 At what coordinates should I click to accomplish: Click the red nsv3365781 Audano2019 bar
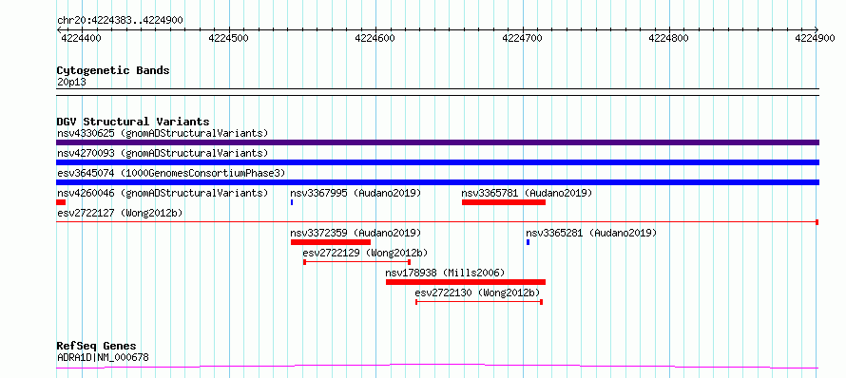(x=504, y=202)
